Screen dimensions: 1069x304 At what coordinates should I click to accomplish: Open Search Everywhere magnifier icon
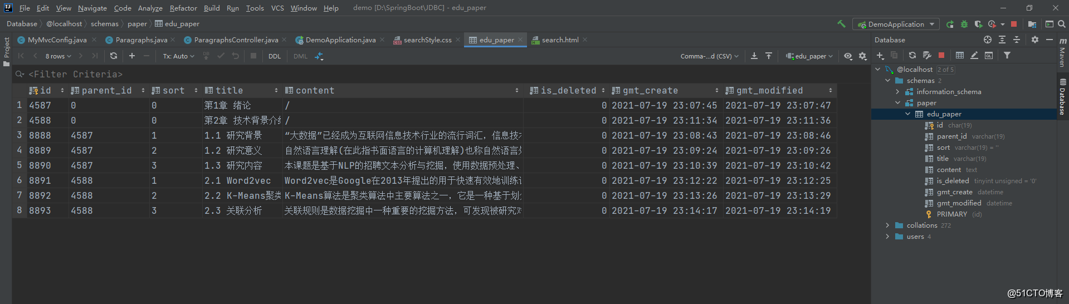(x=1062, y=24)
